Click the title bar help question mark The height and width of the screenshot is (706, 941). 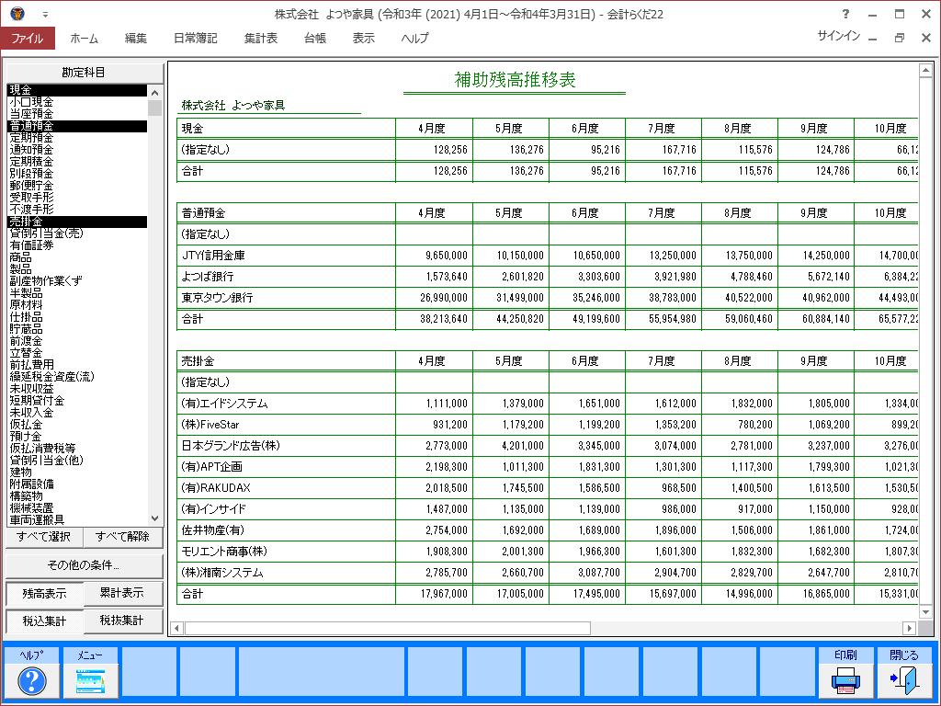coord(845,14)
